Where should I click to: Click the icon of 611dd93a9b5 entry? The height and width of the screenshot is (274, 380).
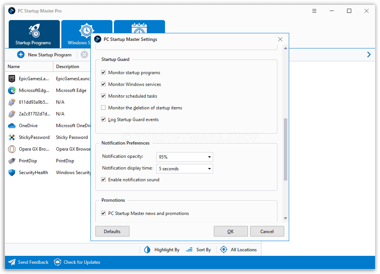pos(12,102)
